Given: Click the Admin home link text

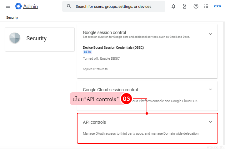Looking at the screenshot, I should point(31,6).
